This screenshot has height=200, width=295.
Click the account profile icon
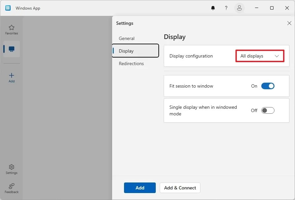[x=239, y=8]
